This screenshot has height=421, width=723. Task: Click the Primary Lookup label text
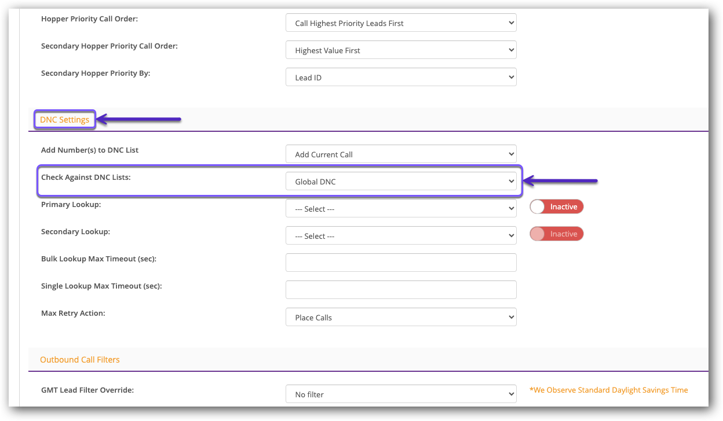click(72, 205)
